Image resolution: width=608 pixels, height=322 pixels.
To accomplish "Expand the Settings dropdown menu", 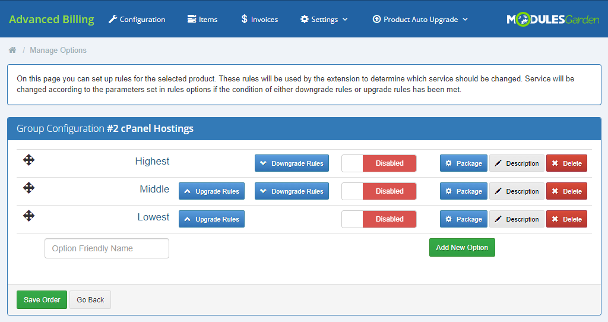I will click(324, 20).
